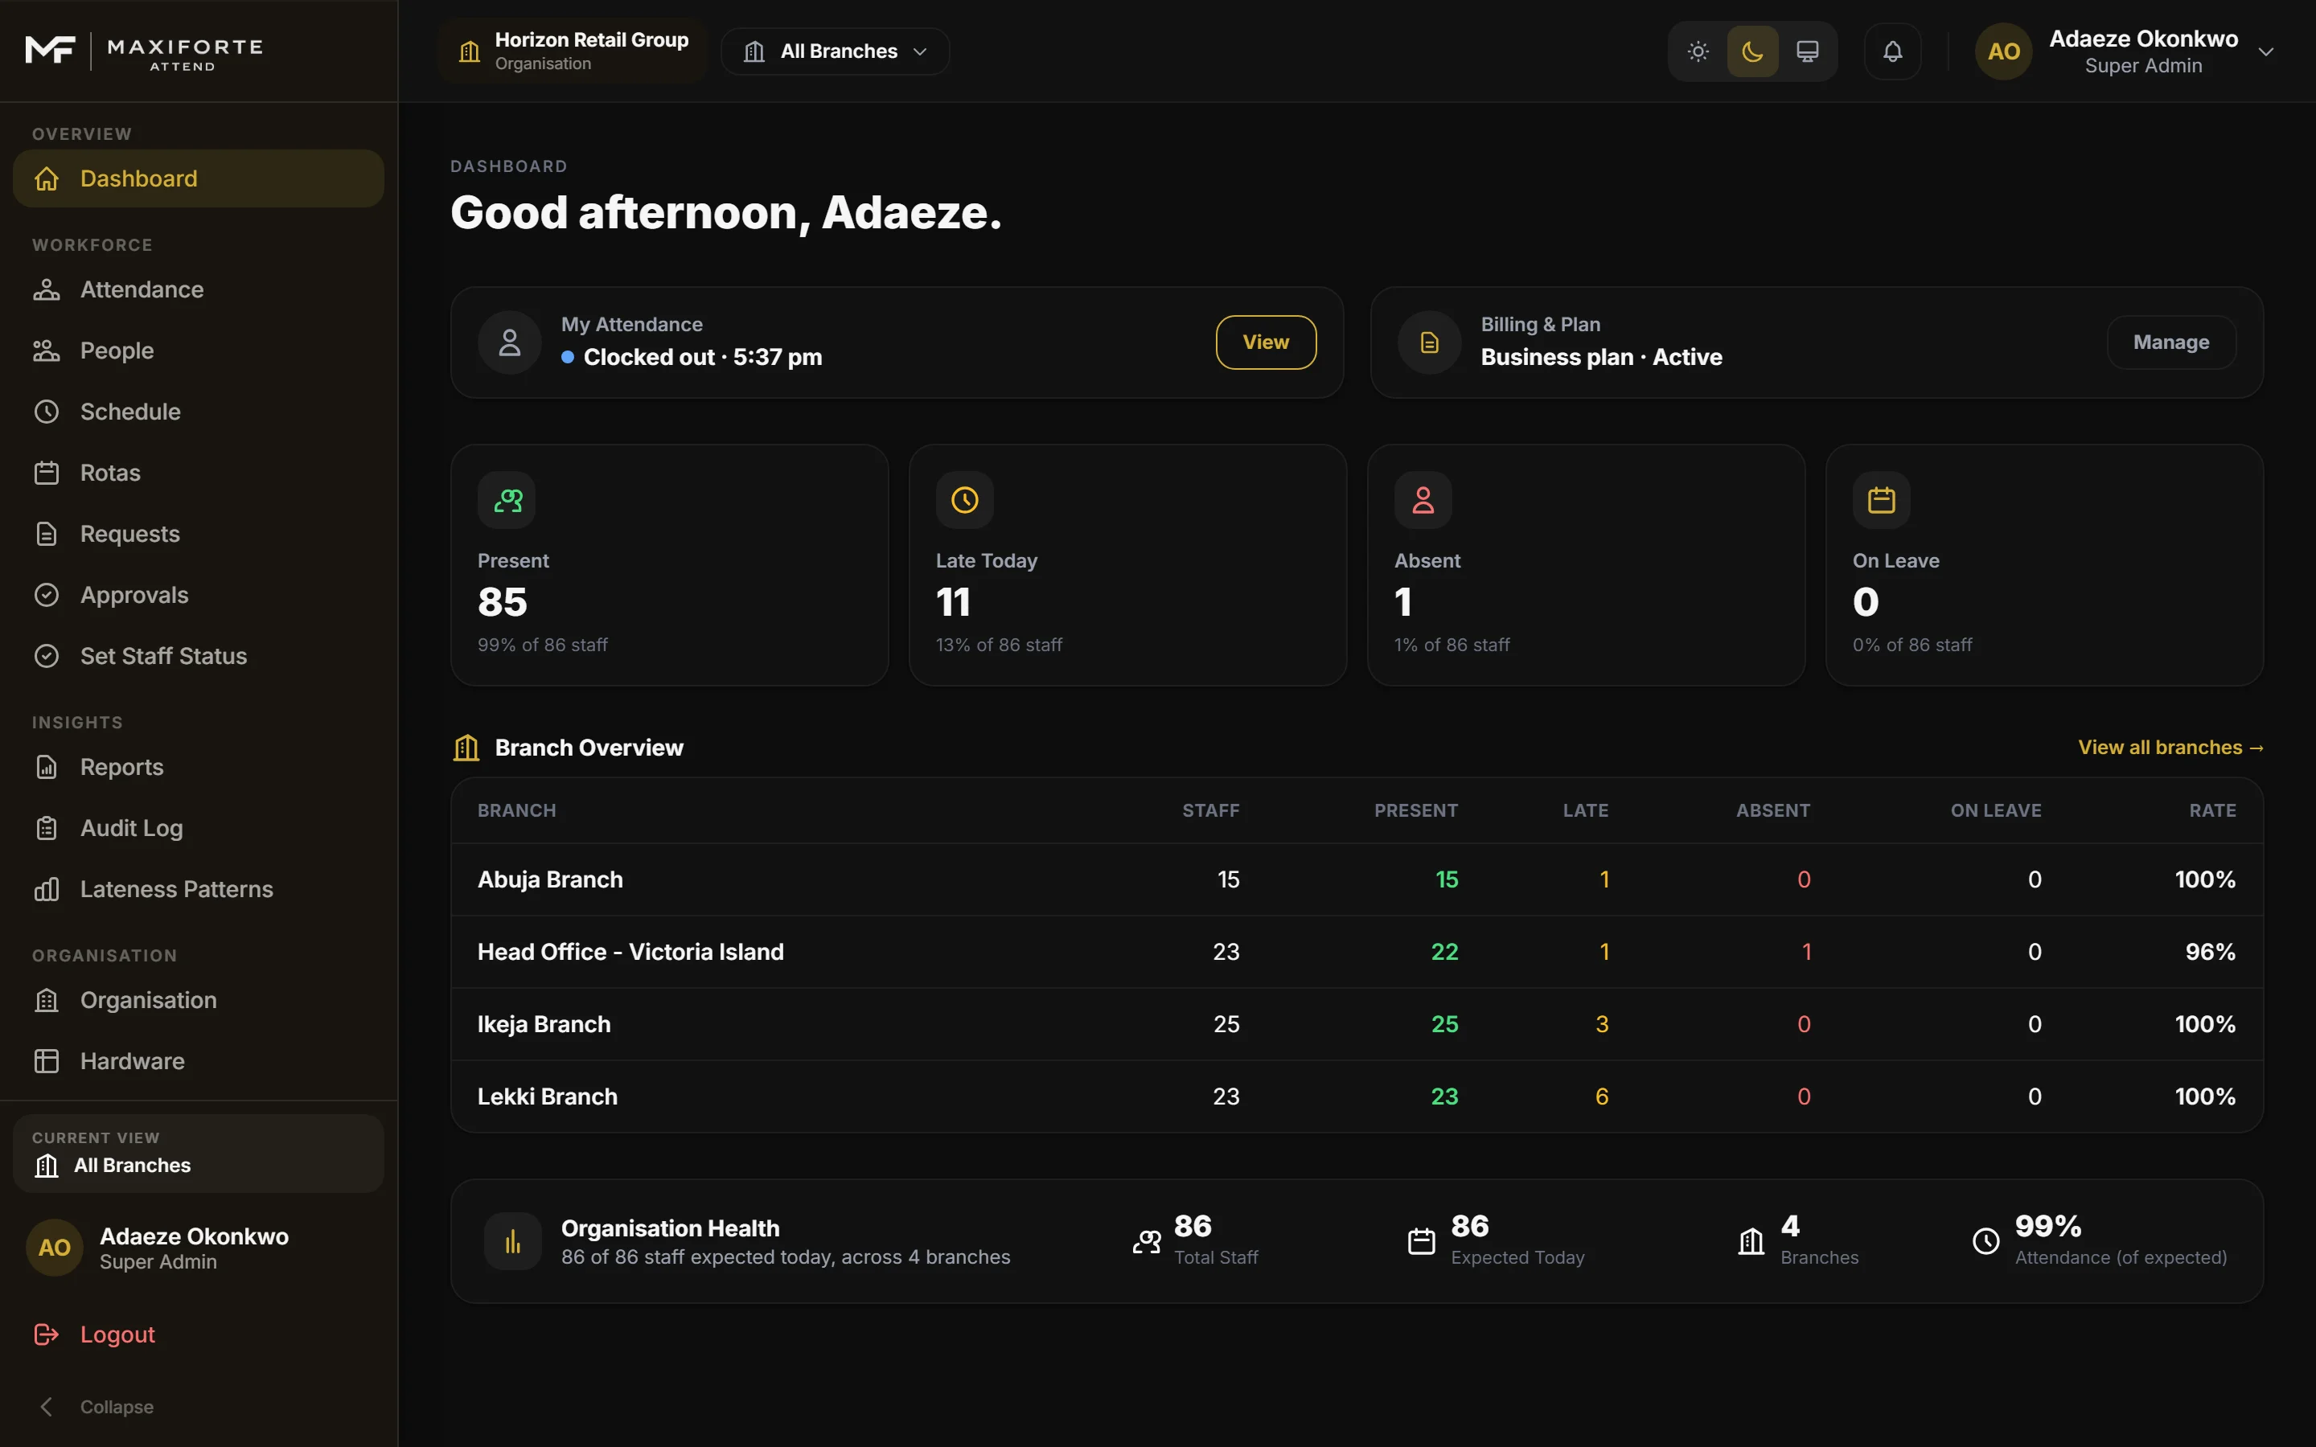
Task: Click the Schedule clock icon
Action: [x=47, y=412]
